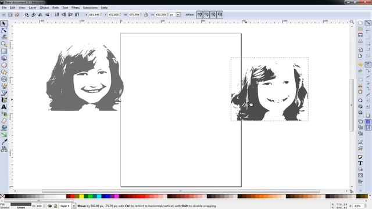Screen dimensions: 372x209
Task: Select the Pencil freehand tool
Action: pos(4,86)
